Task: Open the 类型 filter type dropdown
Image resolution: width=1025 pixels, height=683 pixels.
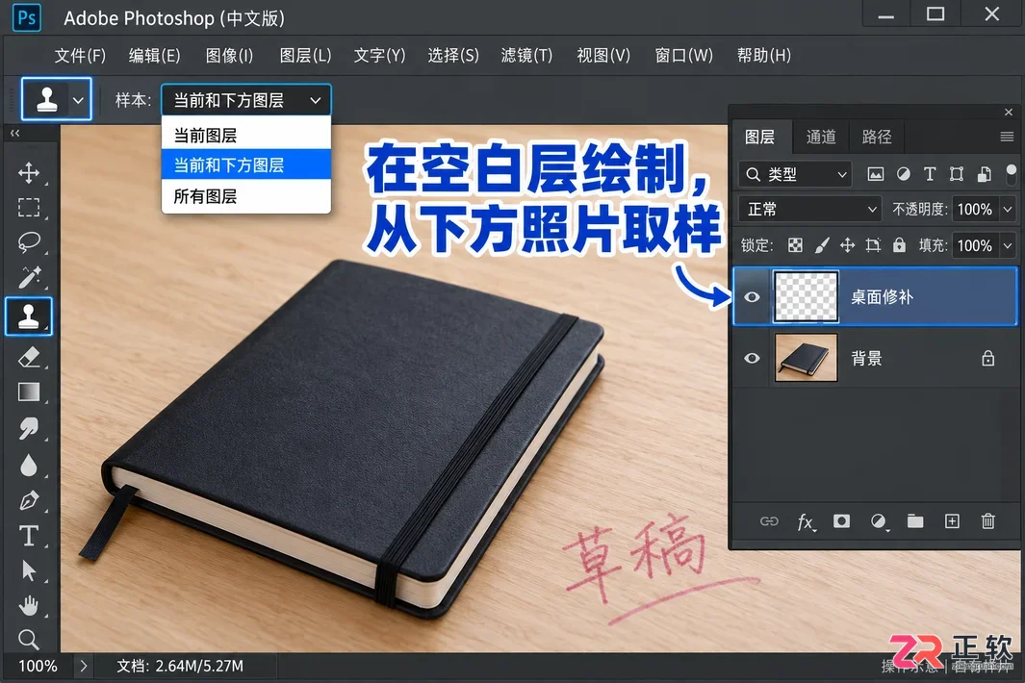Action: point(795,174)
